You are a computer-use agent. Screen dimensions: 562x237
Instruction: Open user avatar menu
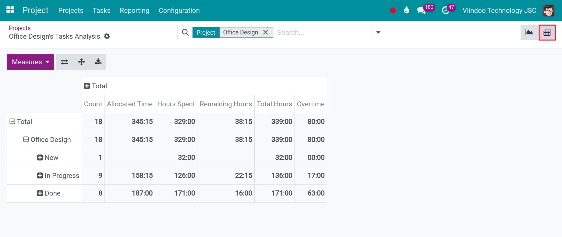[x=549, y=10]
